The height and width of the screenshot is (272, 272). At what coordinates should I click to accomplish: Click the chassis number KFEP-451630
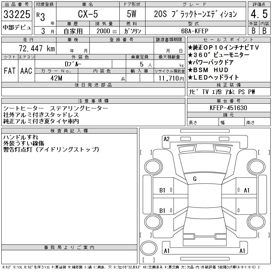pos(228,108)
